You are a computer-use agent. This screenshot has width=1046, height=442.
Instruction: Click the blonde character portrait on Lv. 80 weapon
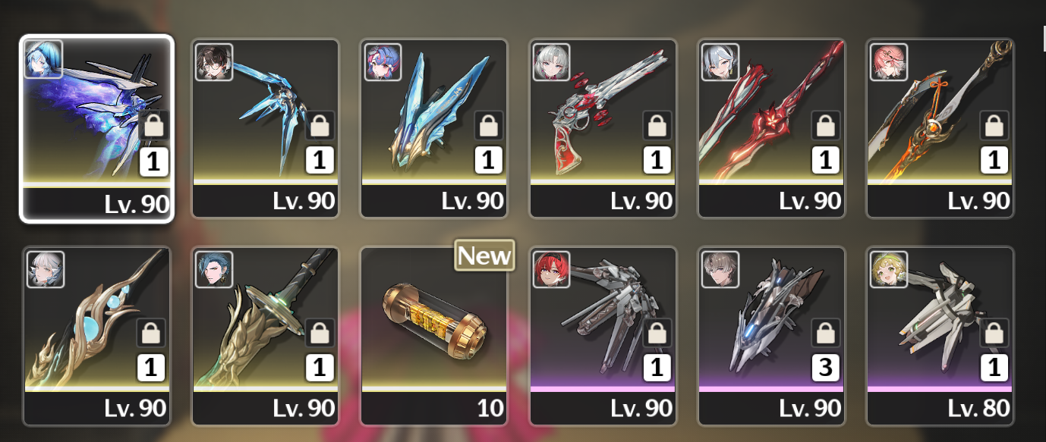click(888, 269)
